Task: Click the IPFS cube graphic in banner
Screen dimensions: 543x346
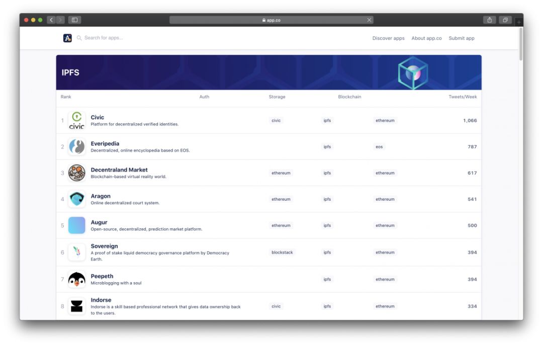Action: click(x=413, y=73)
